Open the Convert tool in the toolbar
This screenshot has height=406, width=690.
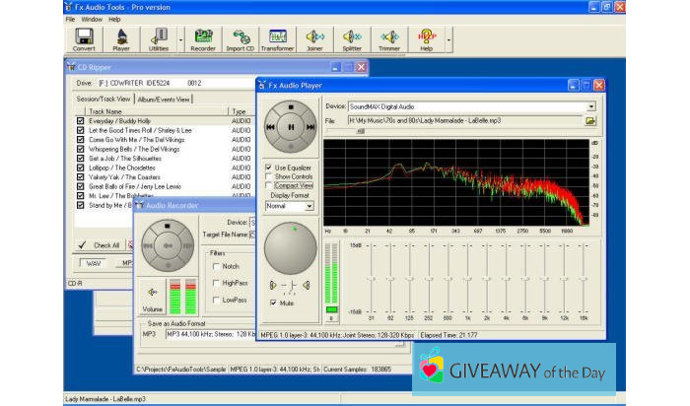coord(83,39)
